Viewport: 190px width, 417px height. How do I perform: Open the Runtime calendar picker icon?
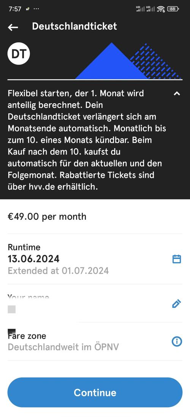(x=177, y=259)
